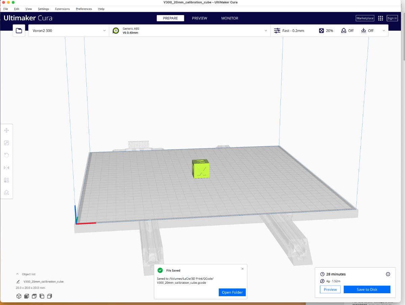Select the Move tool
This screenshot has width=405, height=305.
coord(6,131)
